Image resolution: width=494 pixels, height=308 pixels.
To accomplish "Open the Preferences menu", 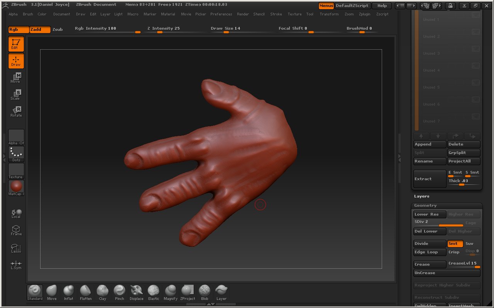I will [x=221, y=14].
